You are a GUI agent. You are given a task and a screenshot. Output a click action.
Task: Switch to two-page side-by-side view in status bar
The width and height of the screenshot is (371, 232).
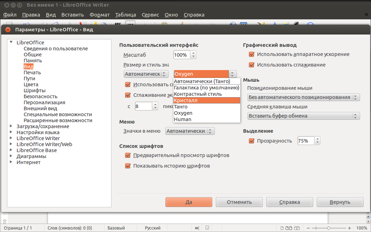pyautogui.click(x=289, y=228)
